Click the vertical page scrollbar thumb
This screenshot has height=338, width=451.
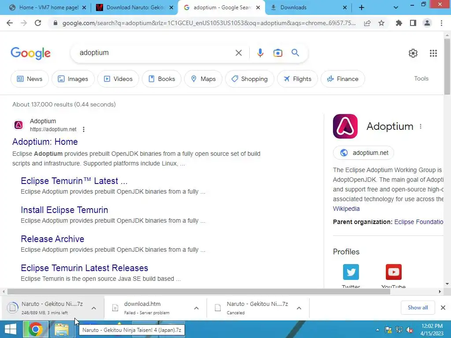coord(447,66)
